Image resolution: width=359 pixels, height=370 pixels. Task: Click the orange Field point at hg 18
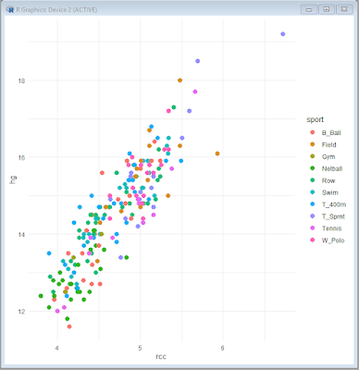tap(179, 80)
